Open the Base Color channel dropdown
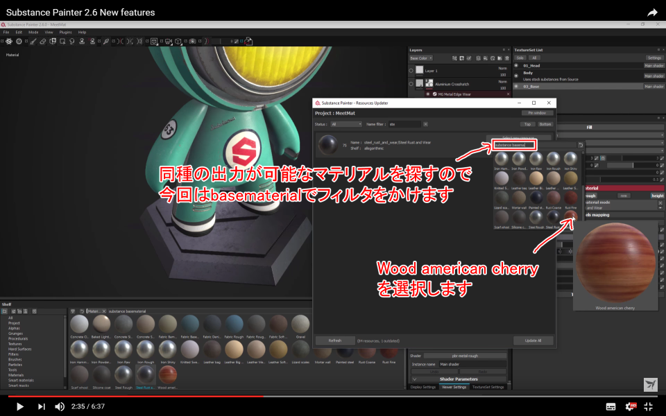 [420, 58]
